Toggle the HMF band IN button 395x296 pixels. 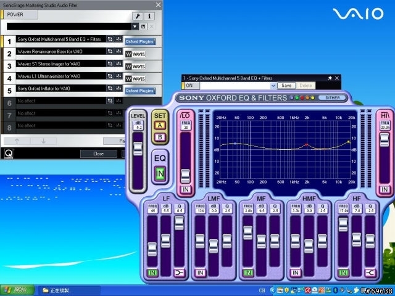[x=296, y=273]
